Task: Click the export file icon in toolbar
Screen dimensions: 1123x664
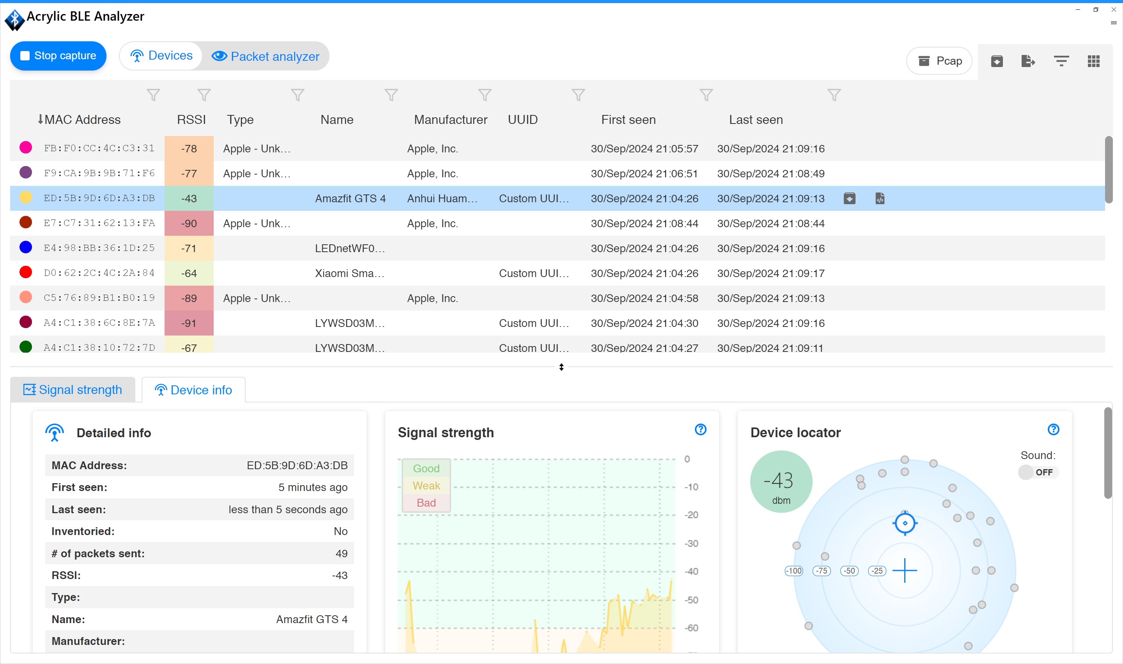Action: tap(1028, 61)
